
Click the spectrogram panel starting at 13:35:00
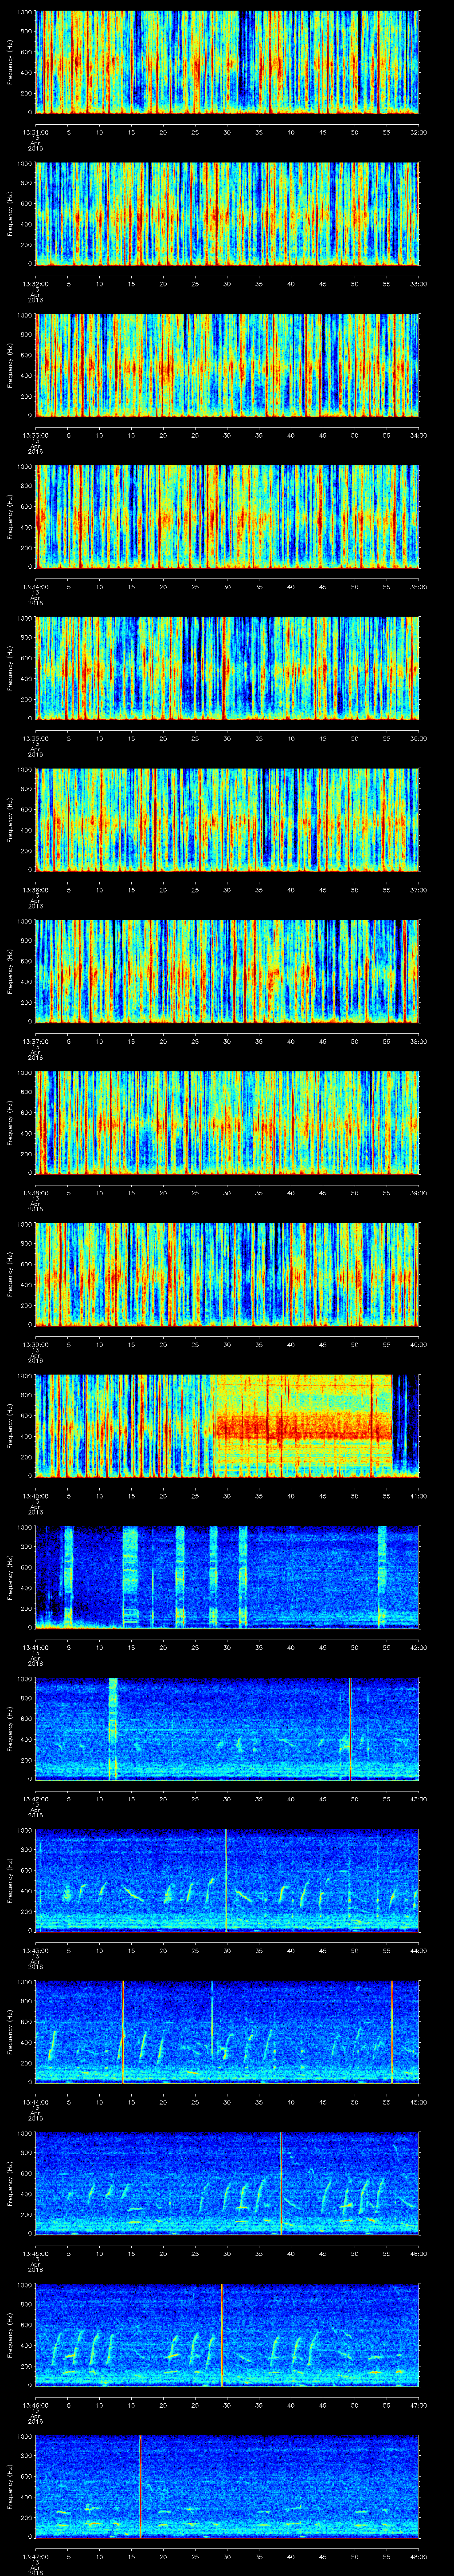click(227, 668)
